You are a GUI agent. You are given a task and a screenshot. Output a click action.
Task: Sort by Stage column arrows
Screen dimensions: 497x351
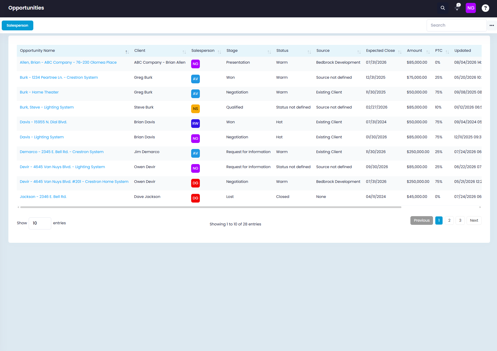269,52
